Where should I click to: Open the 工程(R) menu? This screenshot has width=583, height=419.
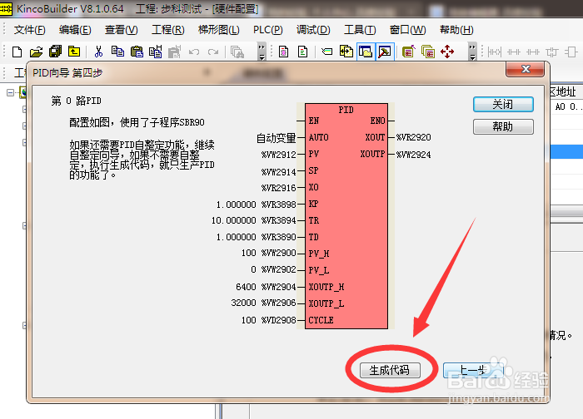click(x=168, y=30)
